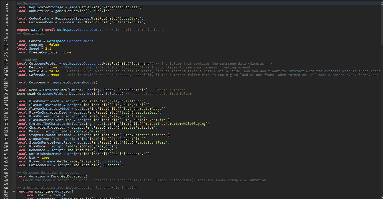Viewport: 383px width, 199px height.
Task: Click the SafeMode true value
Action: coord(55,75)
